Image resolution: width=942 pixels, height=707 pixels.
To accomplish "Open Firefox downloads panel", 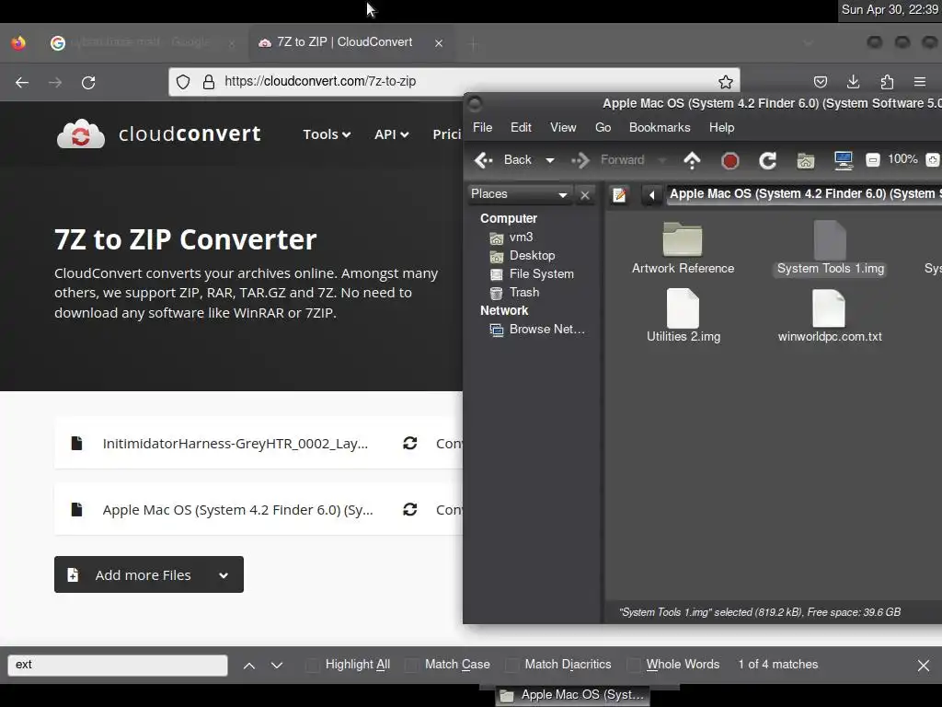I will [x=853, y=82].
